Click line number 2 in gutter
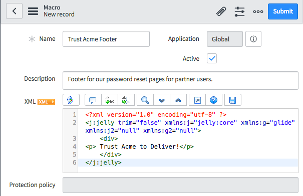Image resolution: width=303 pixels, height=196 pixels. pos(75,123)
